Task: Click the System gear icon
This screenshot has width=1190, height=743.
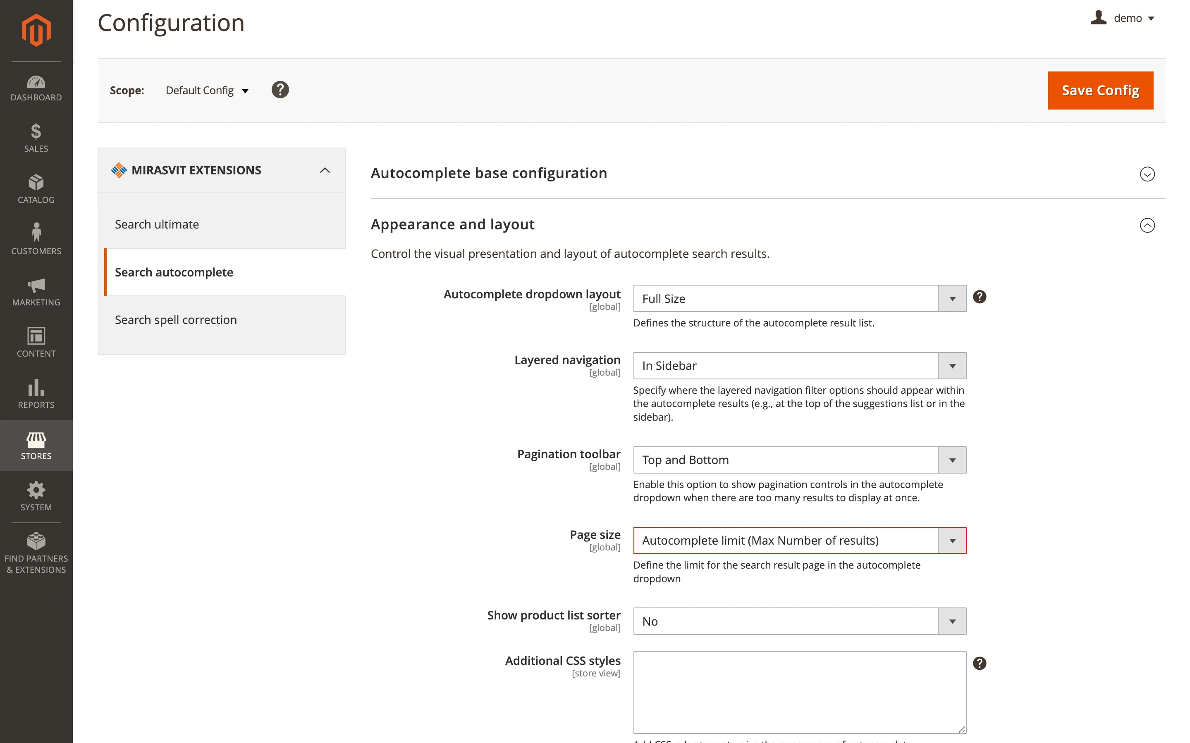Action: coord(36,496)
